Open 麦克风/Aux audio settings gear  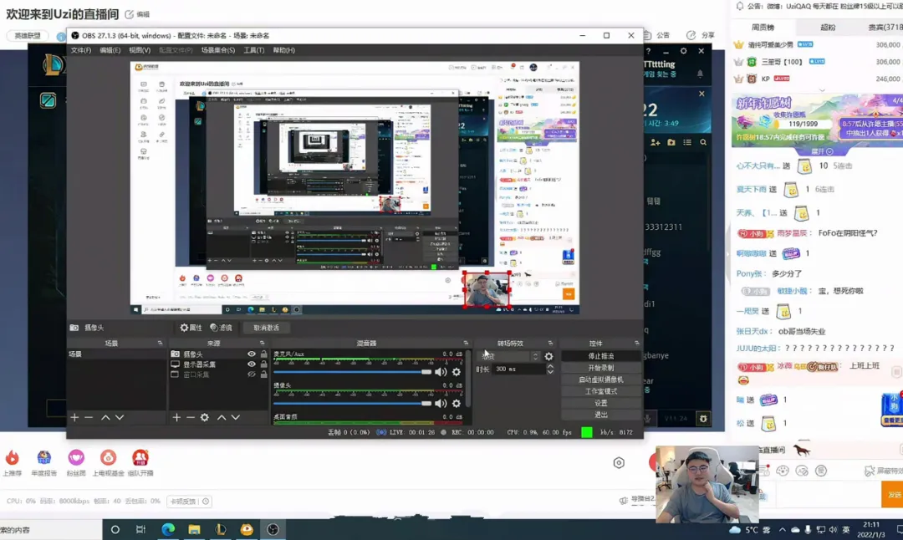pos(457,372)
